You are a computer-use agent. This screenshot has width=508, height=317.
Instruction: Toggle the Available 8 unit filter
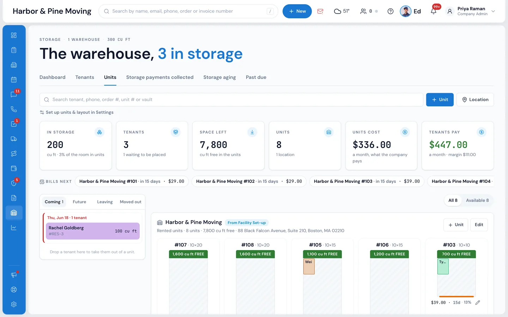(477, 200)
